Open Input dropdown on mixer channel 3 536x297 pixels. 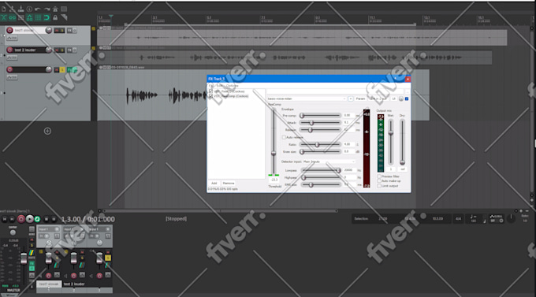coord(99,229)
